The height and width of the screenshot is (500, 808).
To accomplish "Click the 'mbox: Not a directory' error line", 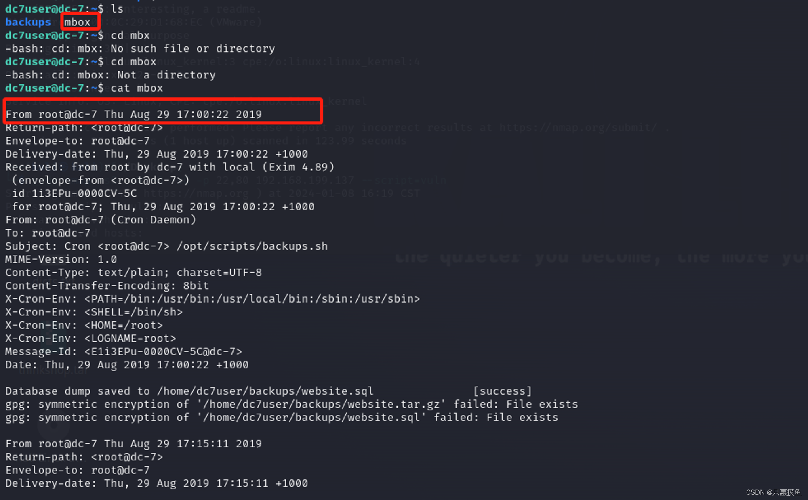I will (110, 75).
